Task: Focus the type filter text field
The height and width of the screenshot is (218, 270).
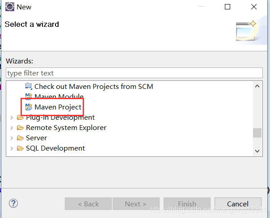Action: pyautogui.click(x=134, y=73)
